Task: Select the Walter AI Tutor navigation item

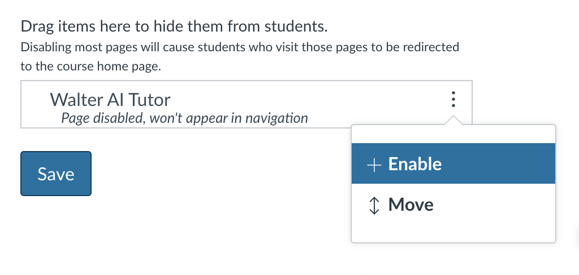Action: 247,104
